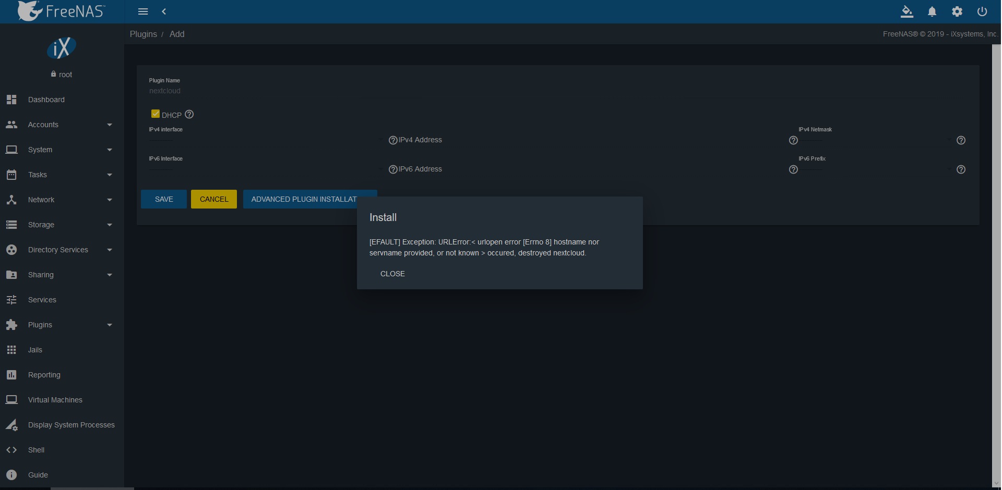Cancel adding the plugin
1002x490 pixels.
[214, 199]
